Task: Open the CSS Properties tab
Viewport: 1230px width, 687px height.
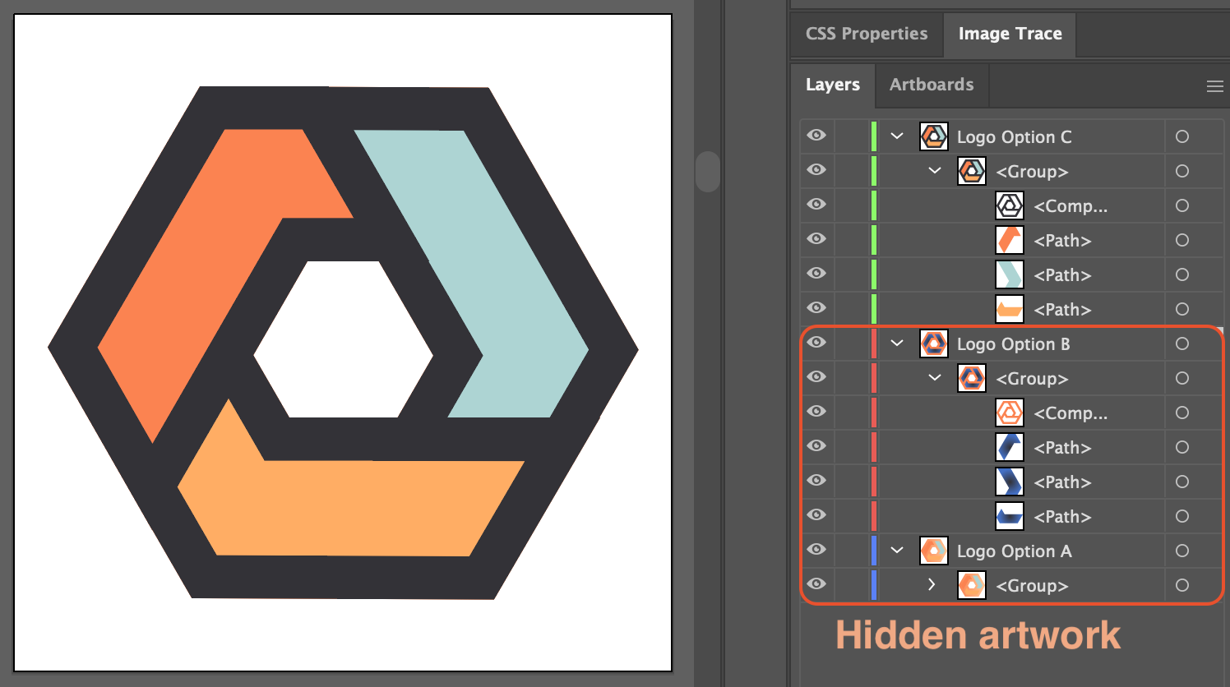Action: pyautogui.click(x=865, y=34)
